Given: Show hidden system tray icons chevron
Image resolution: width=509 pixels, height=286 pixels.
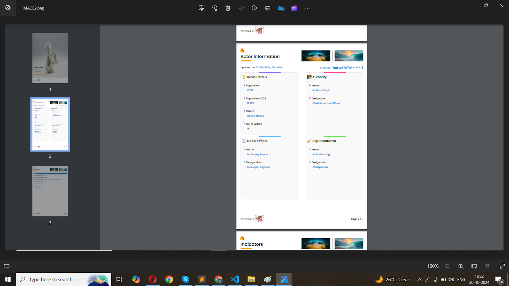Looking at the screenshot, I should pyautogui.click(x=419, y=280).
